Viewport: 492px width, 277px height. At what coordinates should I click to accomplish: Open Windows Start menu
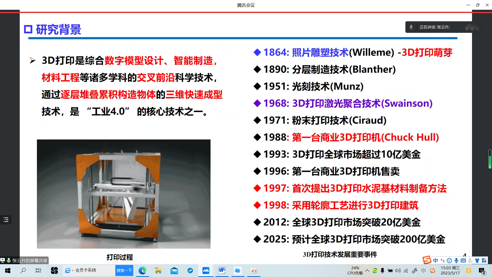coord(8,271)
